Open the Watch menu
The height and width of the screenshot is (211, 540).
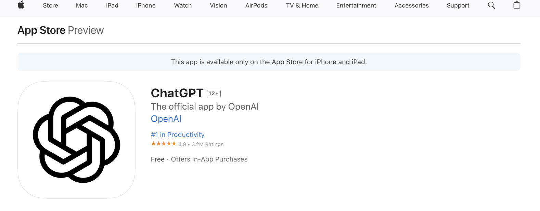pos(183,5)
